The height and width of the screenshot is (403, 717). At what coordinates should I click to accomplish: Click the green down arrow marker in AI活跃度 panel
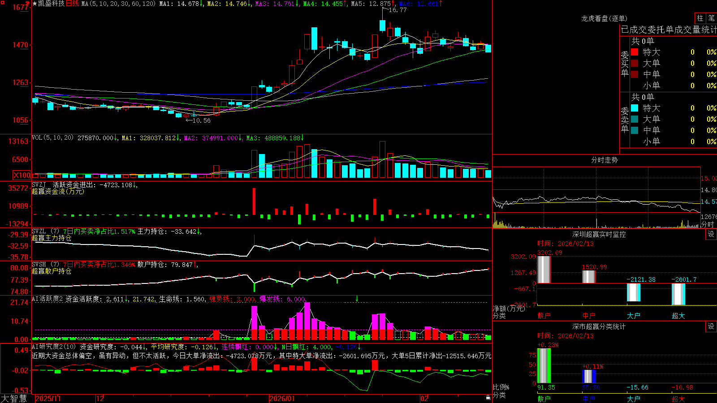[x=357, y=299]
